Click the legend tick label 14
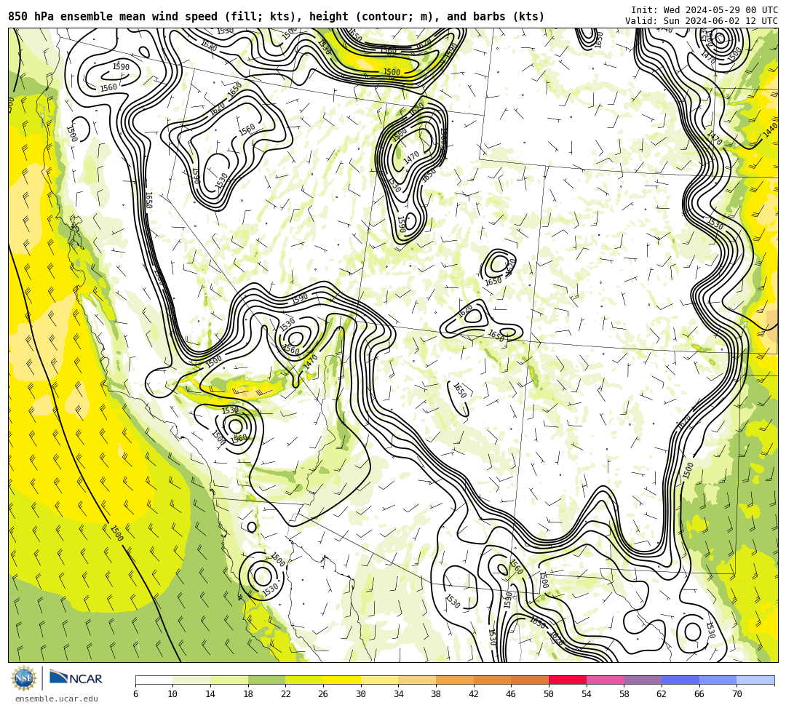Viewport: 786px width, 708px height. 210,694
